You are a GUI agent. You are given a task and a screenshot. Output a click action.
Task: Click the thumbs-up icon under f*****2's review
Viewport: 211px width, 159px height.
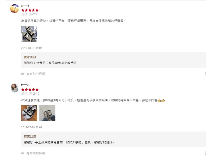(23, 153)
